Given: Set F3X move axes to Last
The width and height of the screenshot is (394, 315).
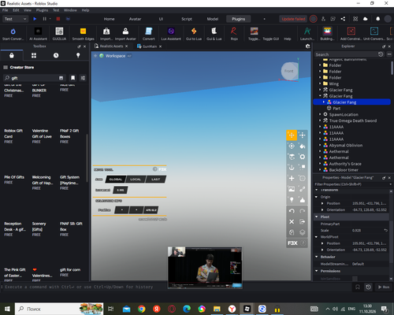Looking at the screenshot, I should pos(155,180).
